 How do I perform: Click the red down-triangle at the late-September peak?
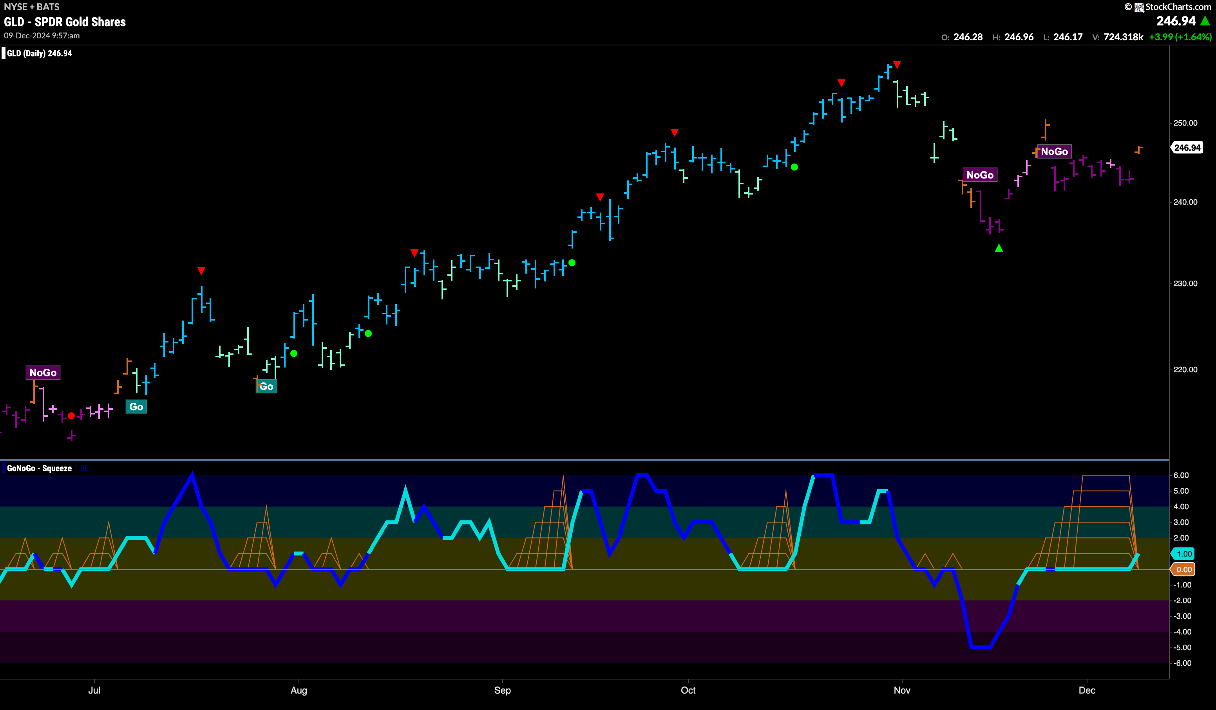coord(675,133)
